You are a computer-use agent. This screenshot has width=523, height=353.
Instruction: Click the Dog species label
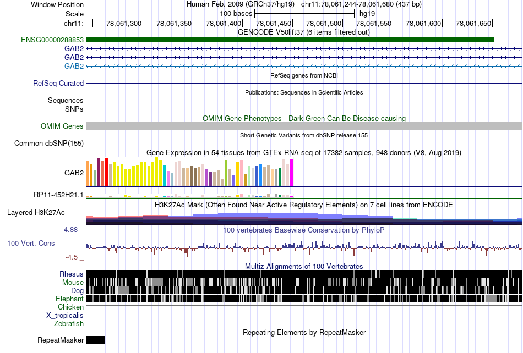click(x=78, y=291)
